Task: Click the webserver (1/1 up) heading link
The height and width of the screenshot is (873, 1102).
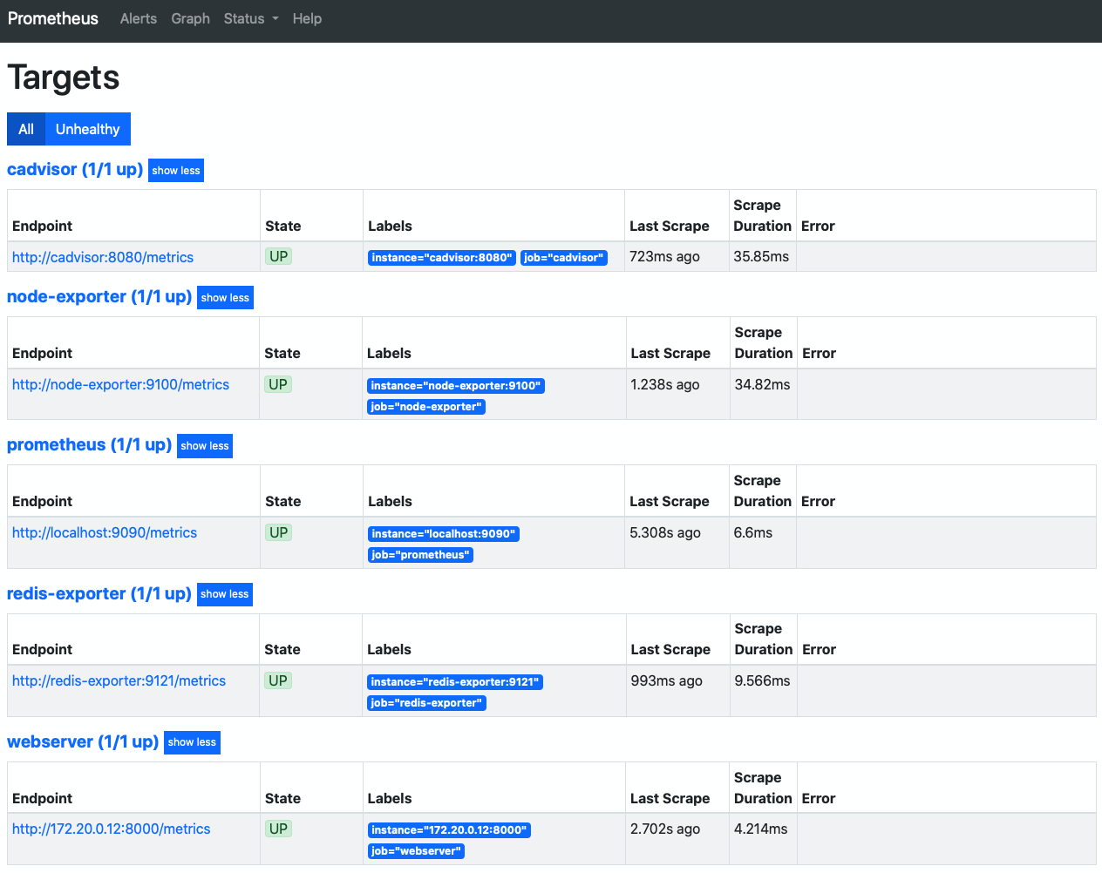Action: coord(83,741)
